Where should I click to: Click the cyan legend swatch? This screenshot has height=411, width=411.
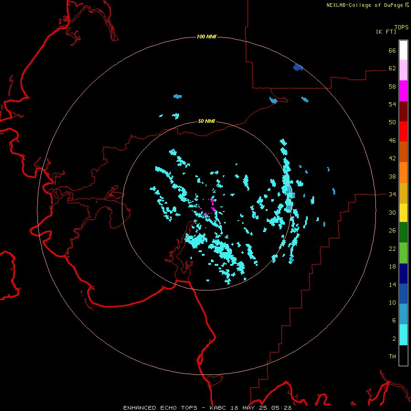point(403,335)
